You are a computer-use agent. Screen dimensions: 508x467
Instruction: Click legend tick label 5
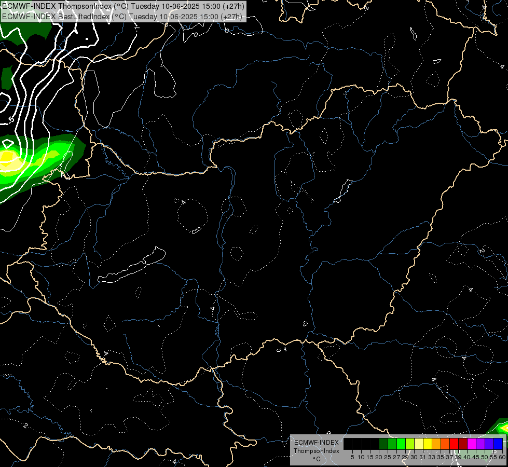tap(352, 457)
